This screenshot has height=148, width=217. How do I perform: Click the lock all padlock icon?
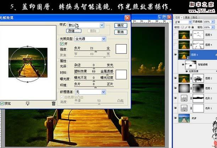click(x=192, y=27)
